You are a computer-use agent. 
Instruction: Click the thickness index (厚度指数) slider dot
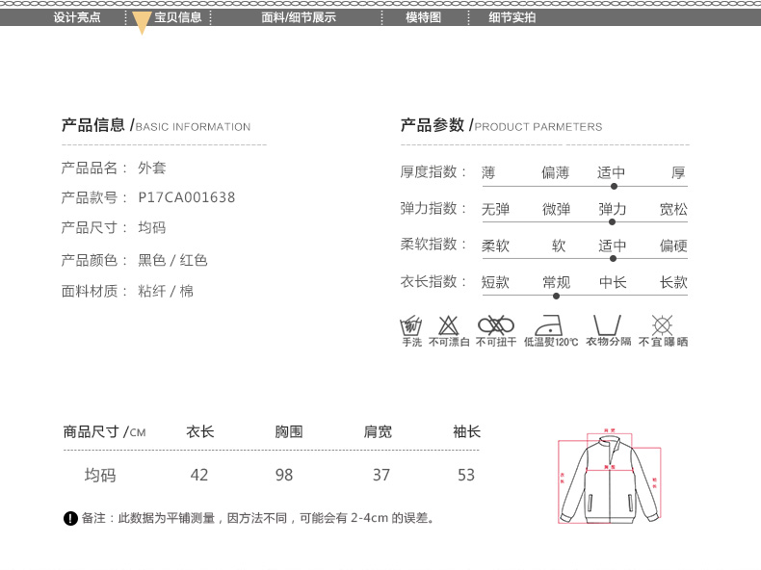click(x=614, y=186)
